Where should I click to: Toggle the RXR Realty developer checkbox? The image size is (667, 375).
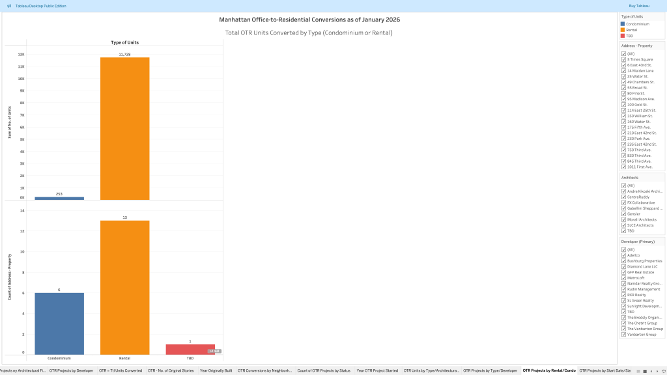tap(624, 295)
